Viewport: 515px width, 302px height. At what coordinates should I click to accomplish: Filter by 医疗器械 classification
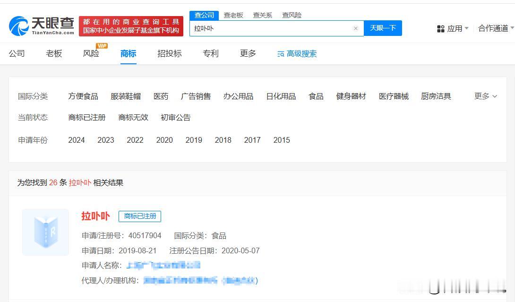pyautogui.click(x=394, y=96)
